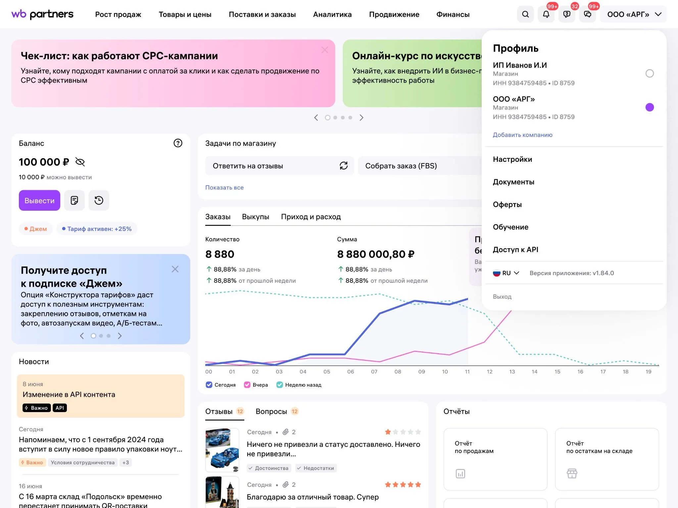Open search with the magnifier icon
The height and width of the screenshot is (508, 678).
click(525, 14)
